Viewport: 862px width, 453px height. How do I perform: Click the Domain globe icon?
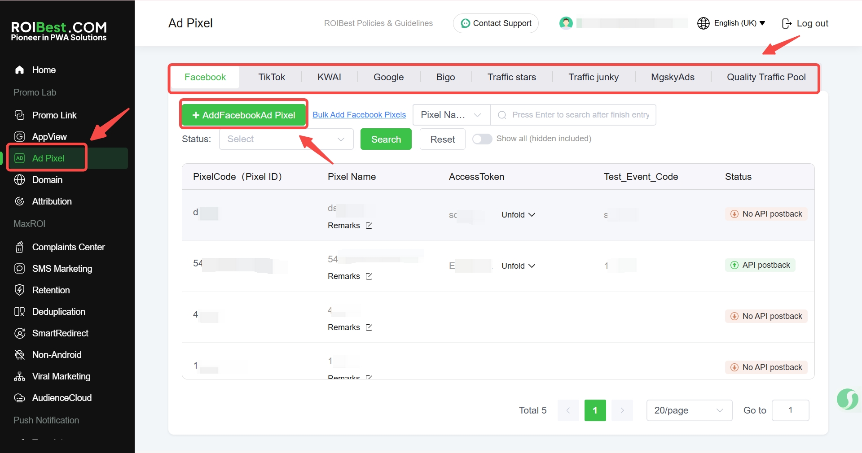(x=19, y=180)
